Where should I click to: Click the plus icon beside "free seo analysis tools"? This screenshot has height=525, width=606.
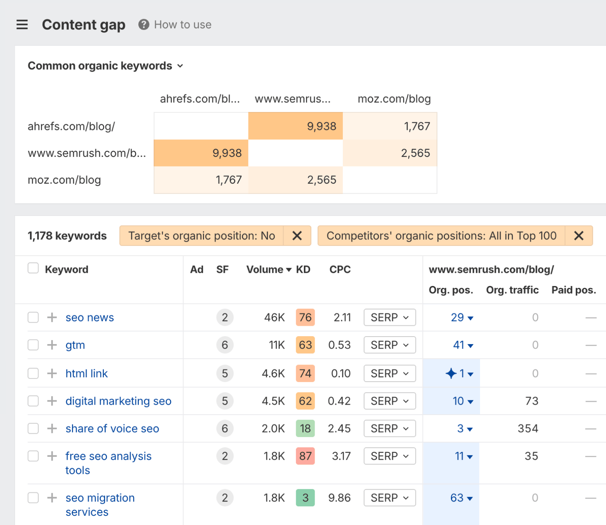pyautogui.click(x=52, y=456)
